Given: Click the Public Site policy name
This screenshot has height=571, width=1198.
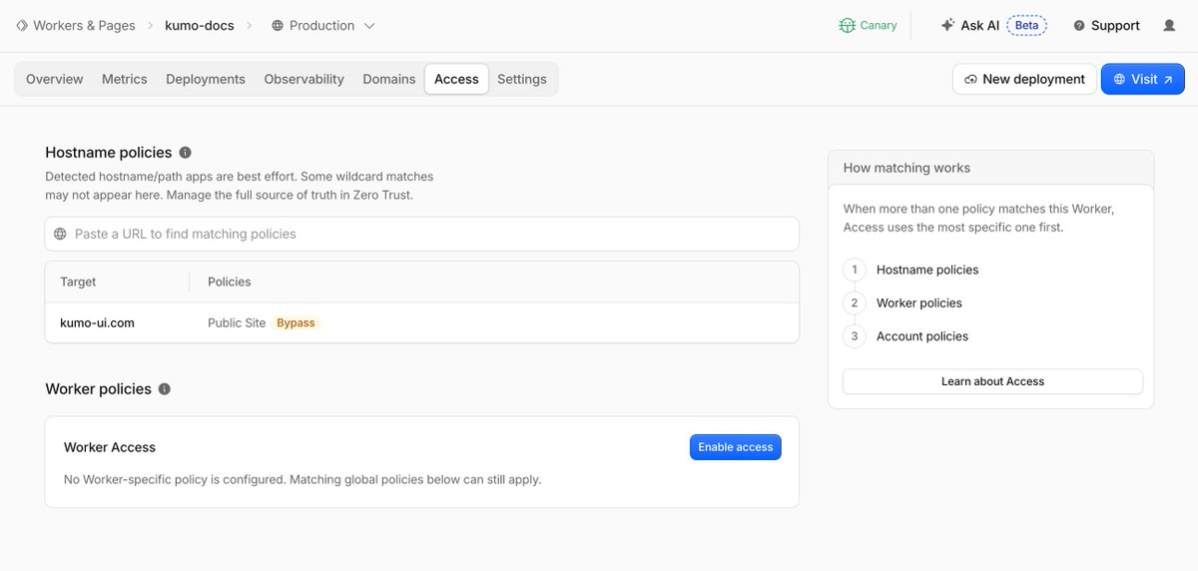Looking at the screenshot, I should click(237, 322).
